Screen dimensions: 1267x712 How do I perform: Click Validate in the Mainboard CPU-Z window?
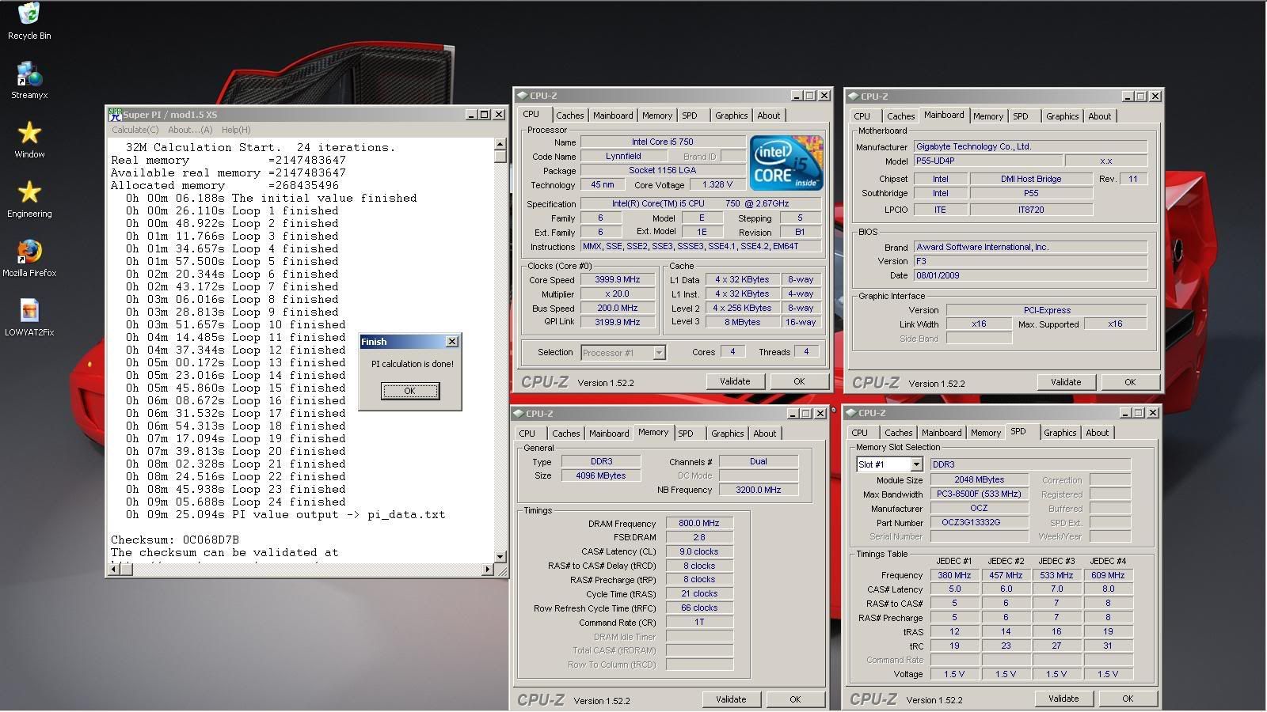[x=1065, y=382]
